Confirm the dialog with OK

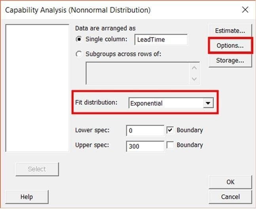230,182
